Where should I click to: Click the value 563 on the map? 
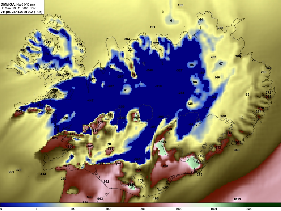[239, 142]
